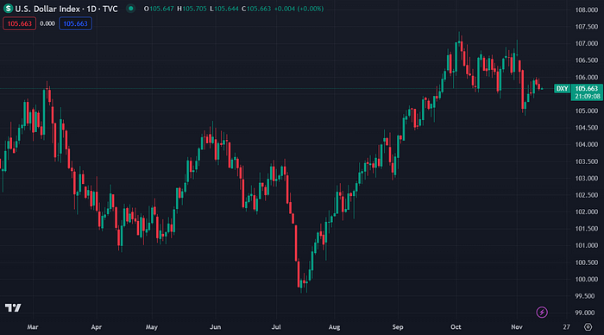Click the green market status dot
The height and width of the screenshot is (335, 604).
tap(131, 9)
